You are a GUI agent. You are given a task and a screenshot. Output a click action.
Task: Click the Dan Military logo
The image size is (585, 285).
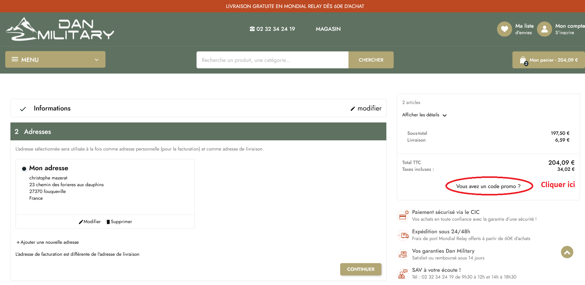(60, 29)
